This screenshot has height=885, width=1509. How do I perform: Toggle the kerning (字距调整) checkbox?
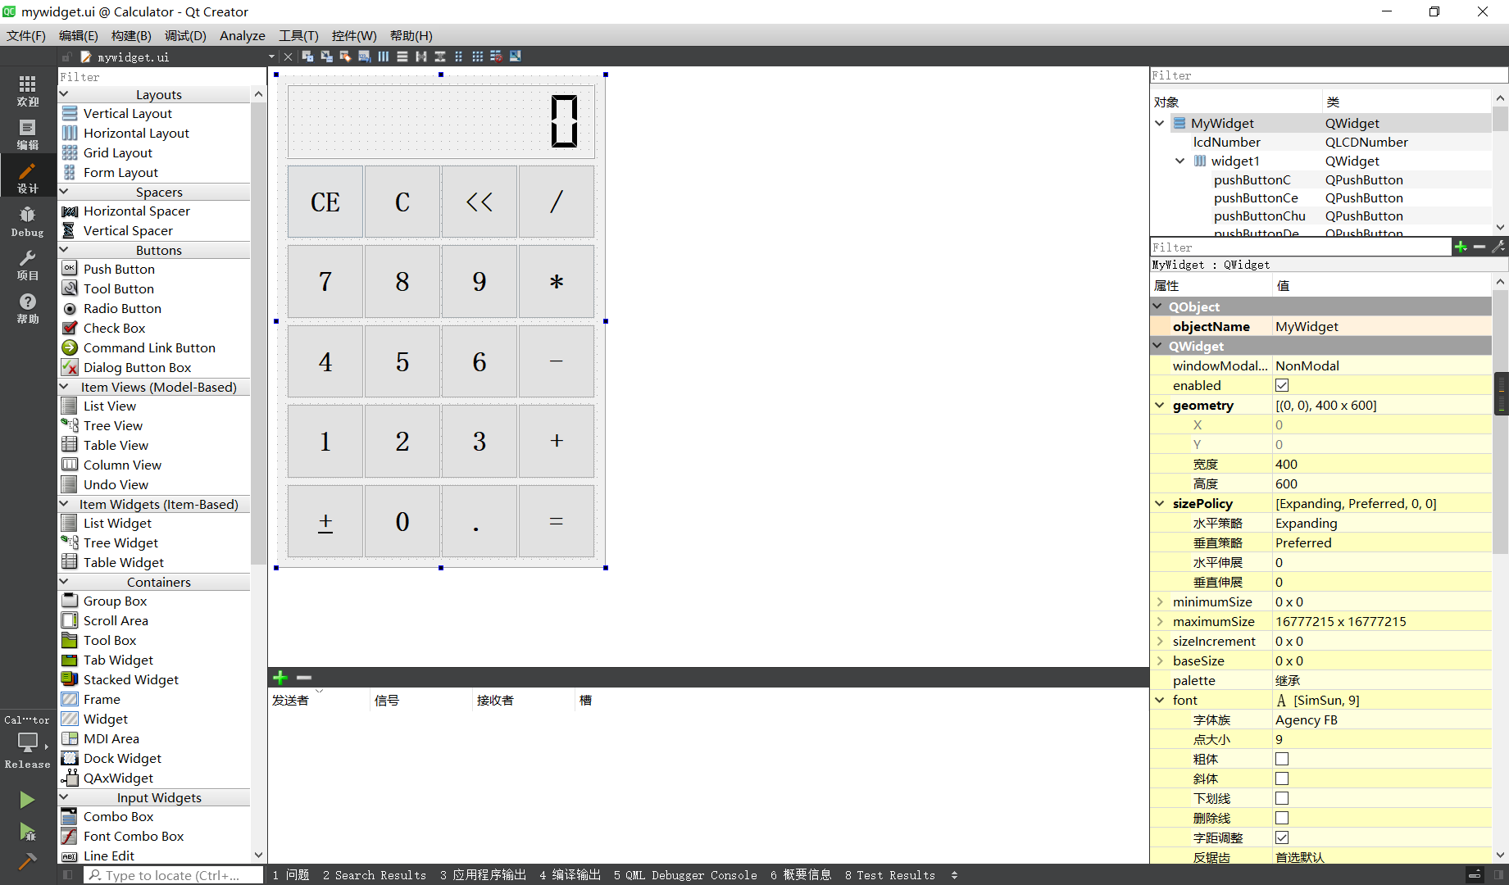(1282, 837)
